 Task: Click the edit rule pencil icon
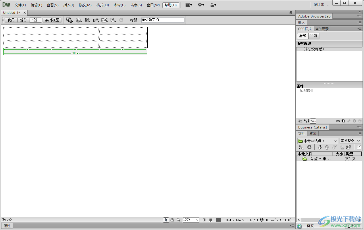(349, 121)
